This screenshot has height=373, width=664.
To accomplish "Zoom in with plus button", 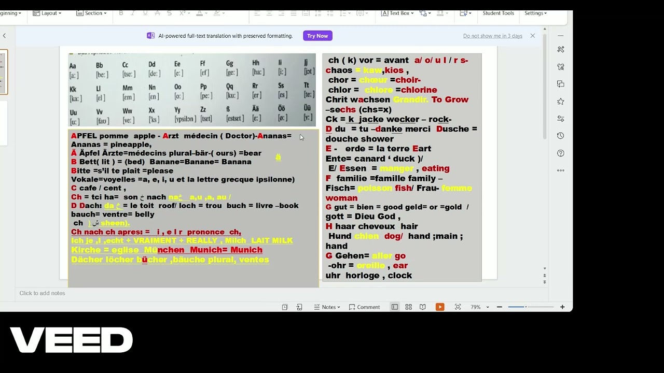I will pyautogui.click(x=562, y=307).
